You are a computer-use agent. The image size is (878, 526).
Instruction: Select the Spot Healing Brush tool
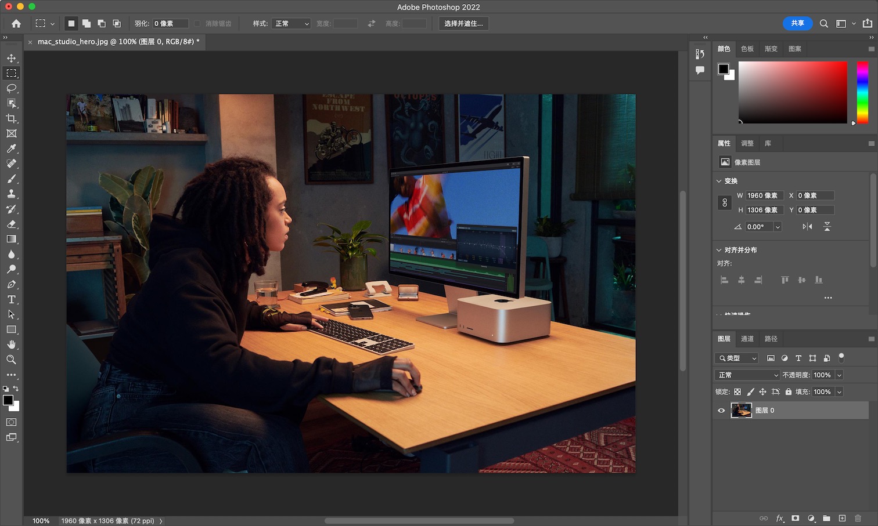[11, 164]
